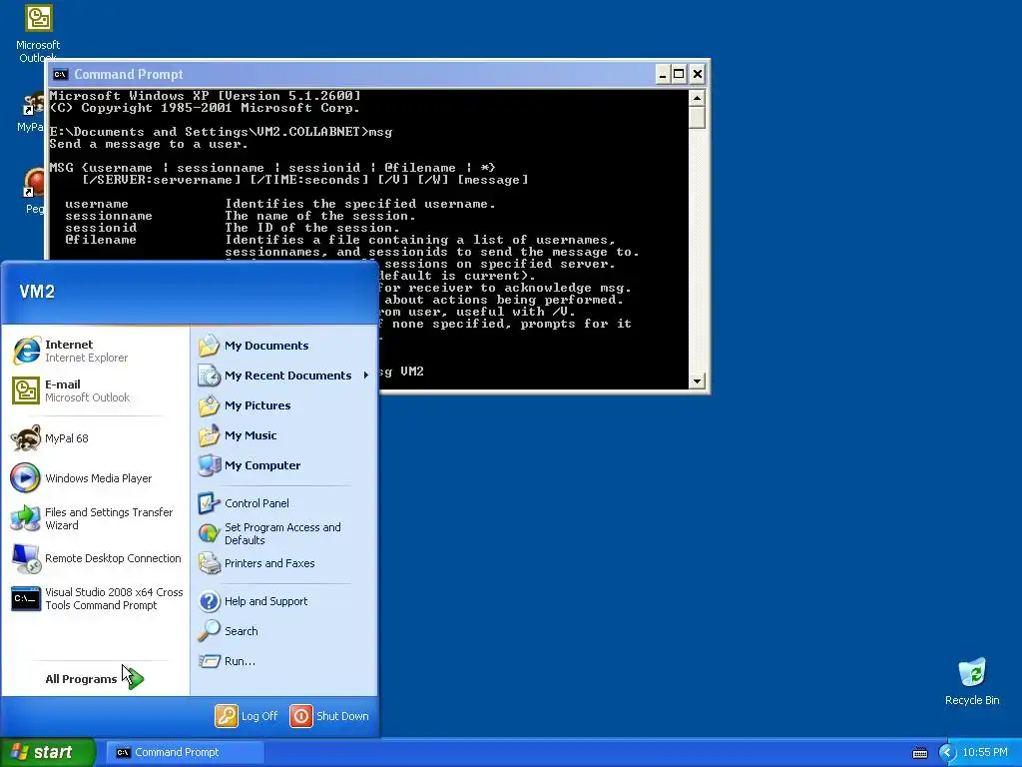This screenshot has height=767, width=1022.
Task: Open Files and Settings Transfer Wizard
Action: click(x=96, y=518)
